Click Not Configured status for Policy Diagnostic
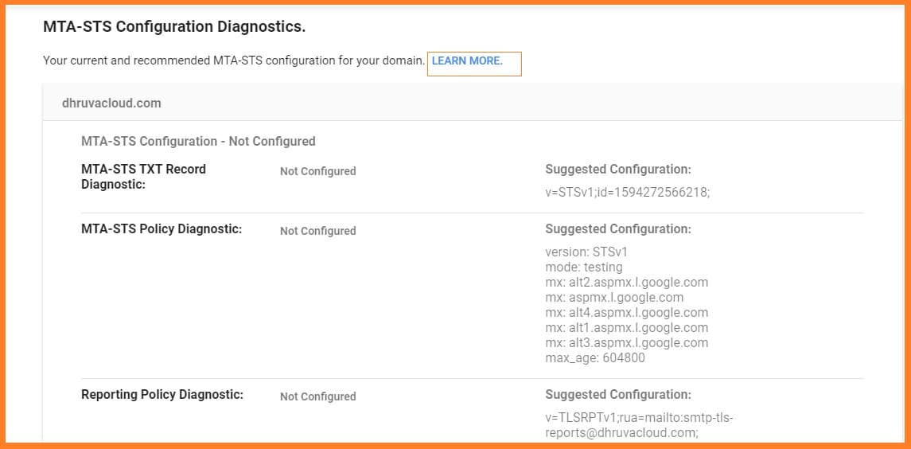 click(x=317, y=231)
